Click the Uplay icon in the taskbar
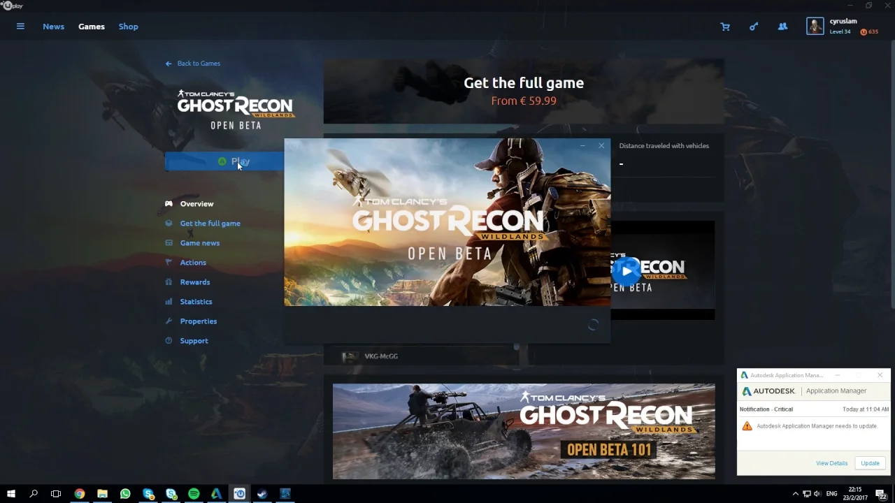This screenshot has height=503, width=895. (x=239, y=494)
